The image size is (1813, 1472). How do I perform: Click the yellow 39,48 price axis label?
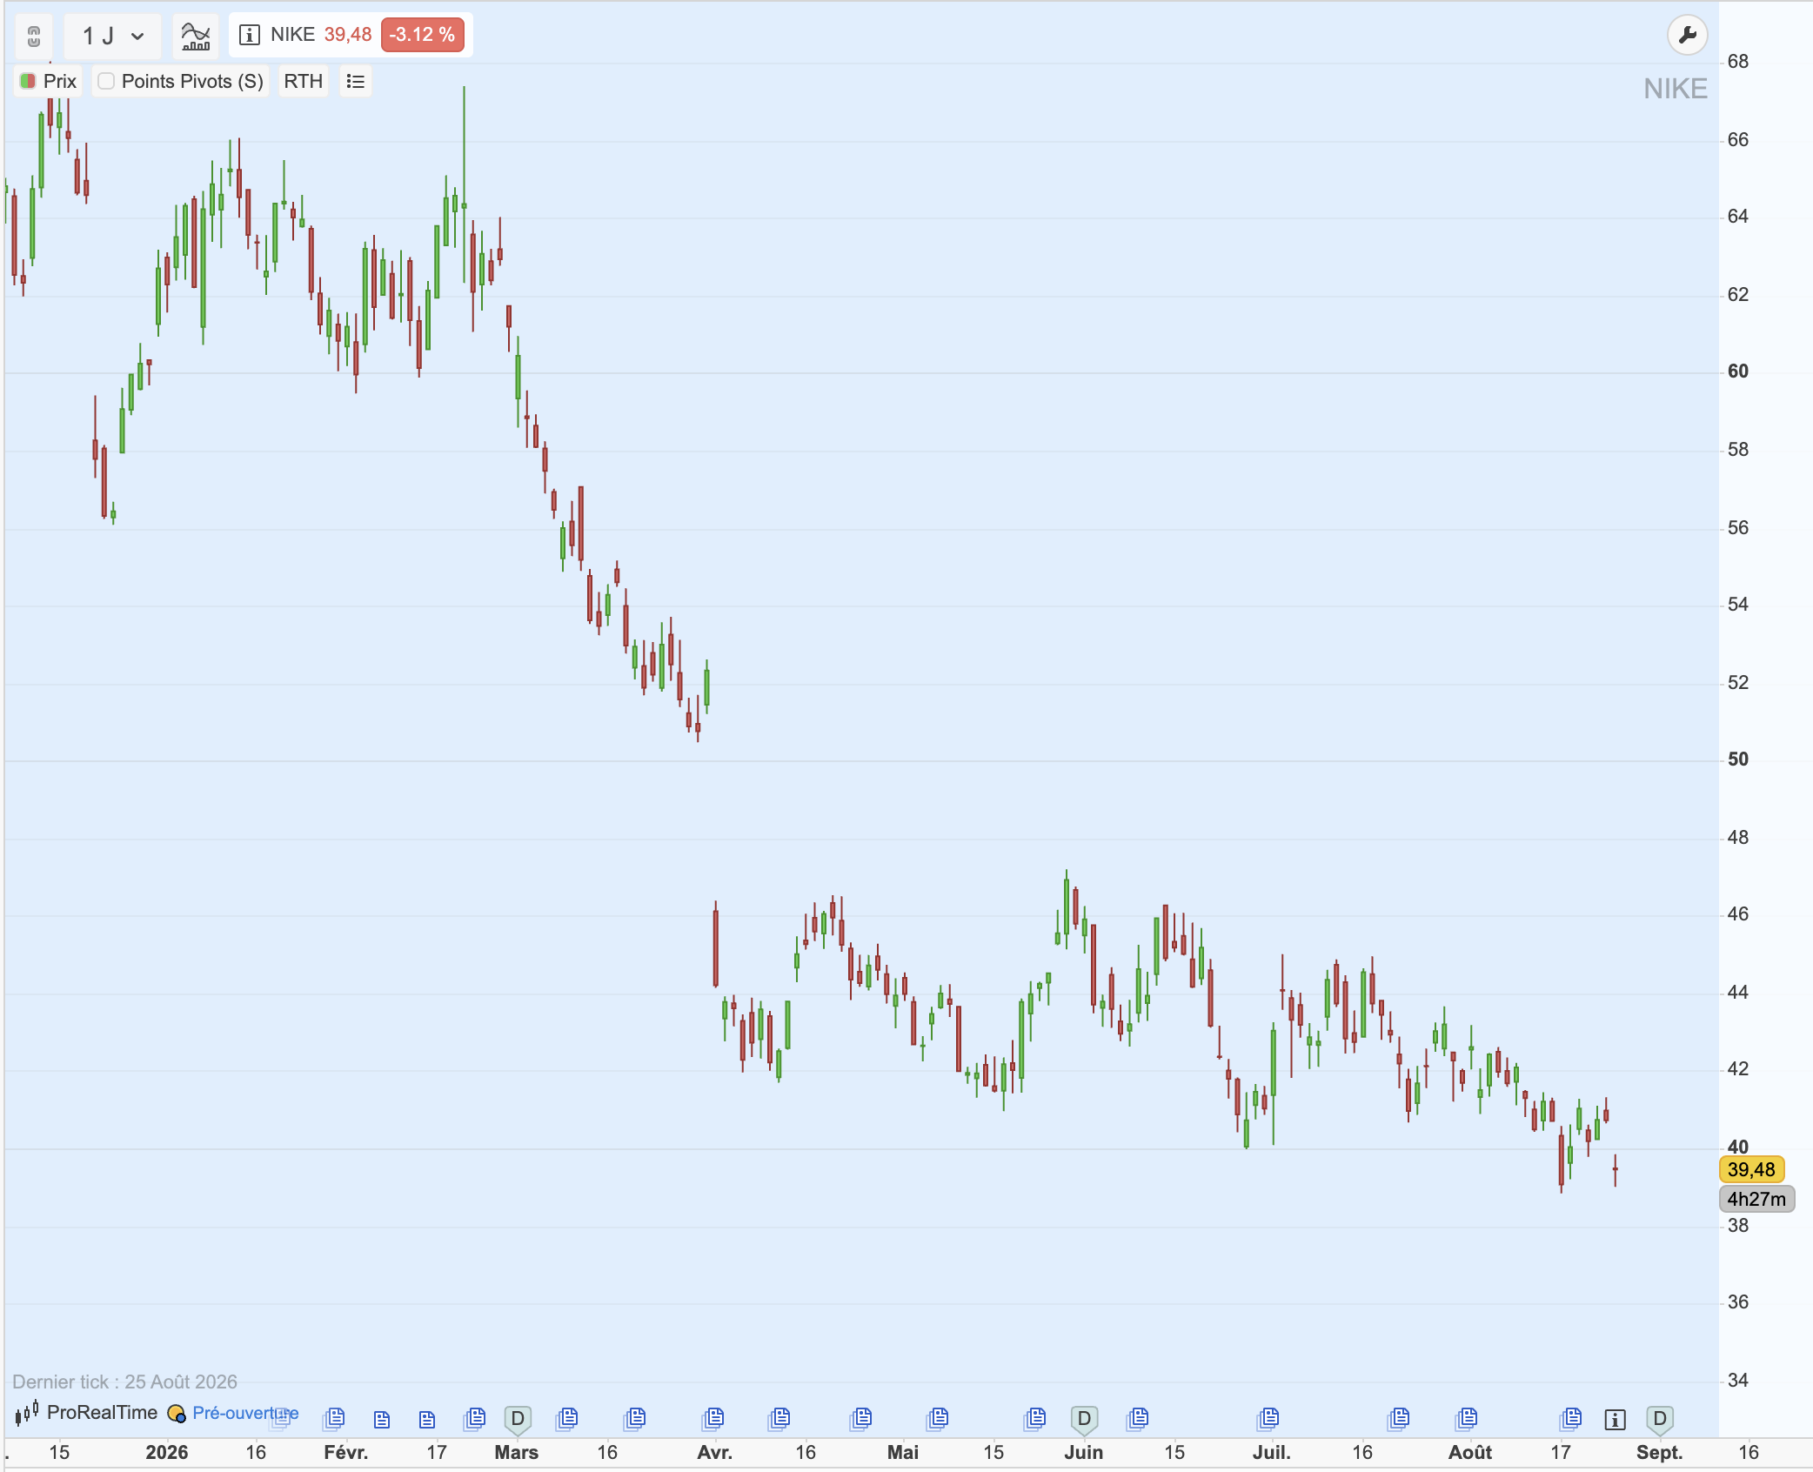pyautogui.click(x=1751, y=1169)
